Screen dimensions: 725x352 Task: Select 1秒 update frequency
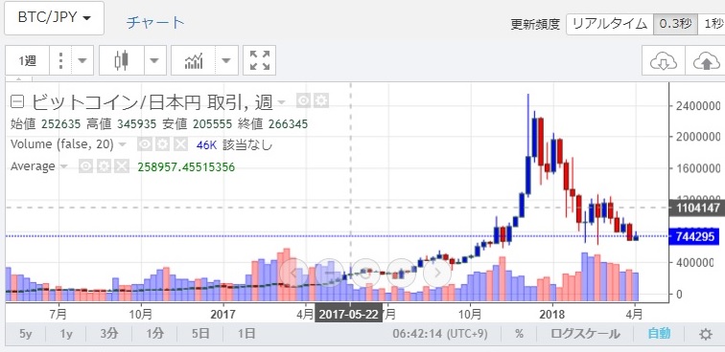point(712,24)
